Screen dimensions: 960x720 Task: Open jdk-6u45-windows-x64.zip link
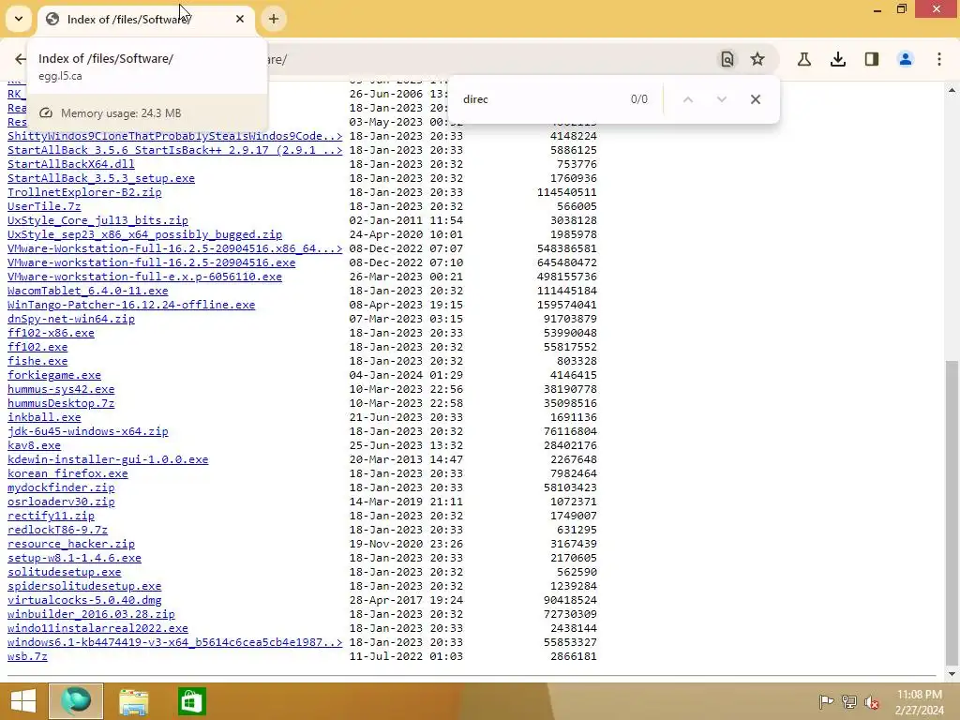click(x=87, y=431)
